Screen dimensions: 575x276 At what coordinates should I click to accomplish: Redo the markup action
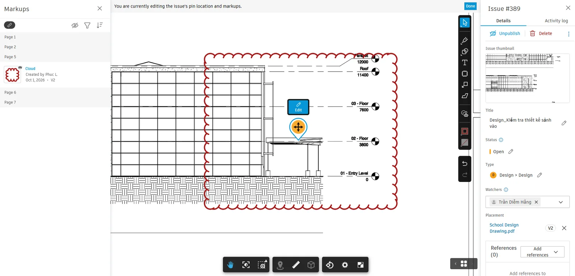pyautogui.click(x=465, y=175)
